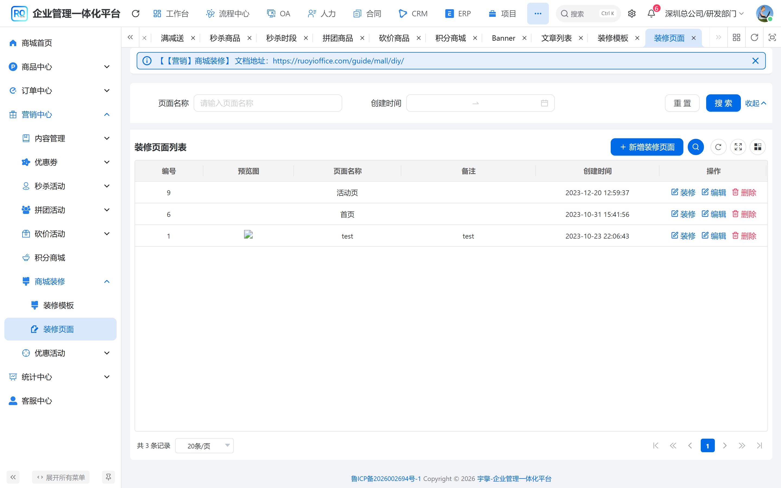Collapse the left sidebar
Image resolution: width=781 pixels, height=488 pixels.
pos(13,477)
